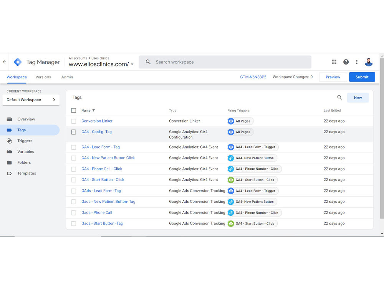Switch to the Admin tab
The width and height of the screenshot is (384, 288).
pyautogui.click(x=67, y=77)
